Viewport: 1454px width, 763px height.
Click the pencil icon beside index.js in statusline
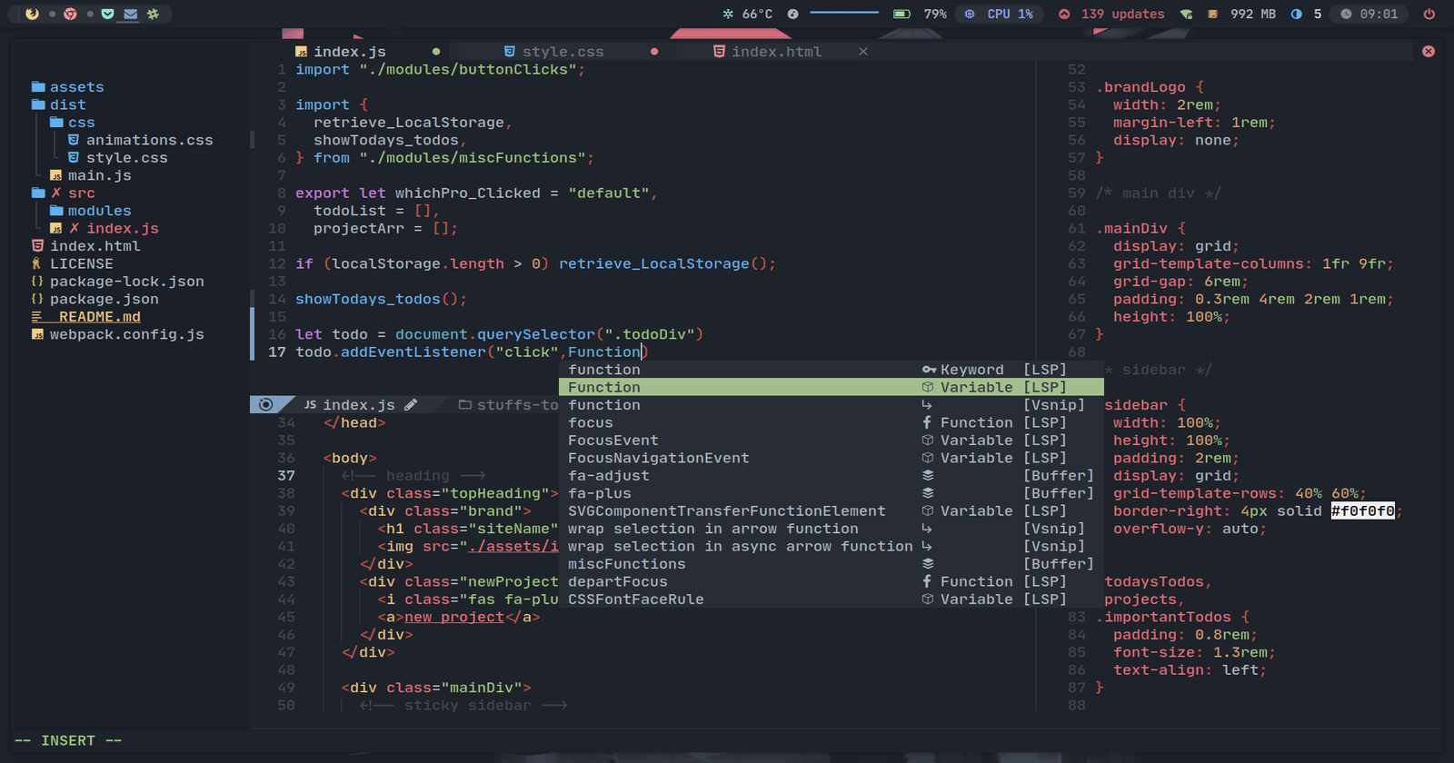pos(411,405)
